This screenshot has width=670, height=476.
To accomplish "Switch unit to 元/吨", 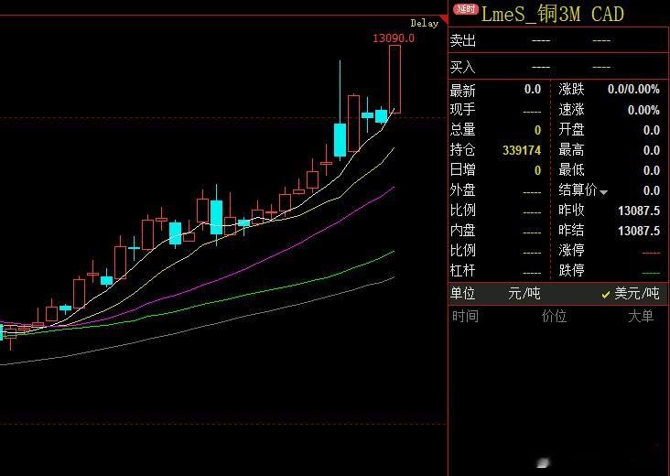I will click(x=524, y=294).
